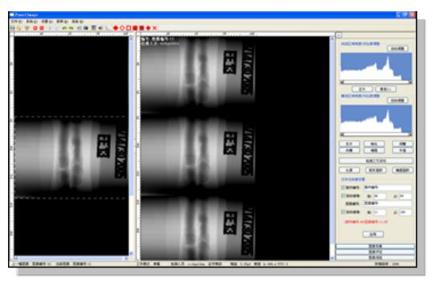Toggle the checkbox beside the long top text field
The width and height of the screenshot is (437, 290).
pyautogui.click(x=343, y=187)
